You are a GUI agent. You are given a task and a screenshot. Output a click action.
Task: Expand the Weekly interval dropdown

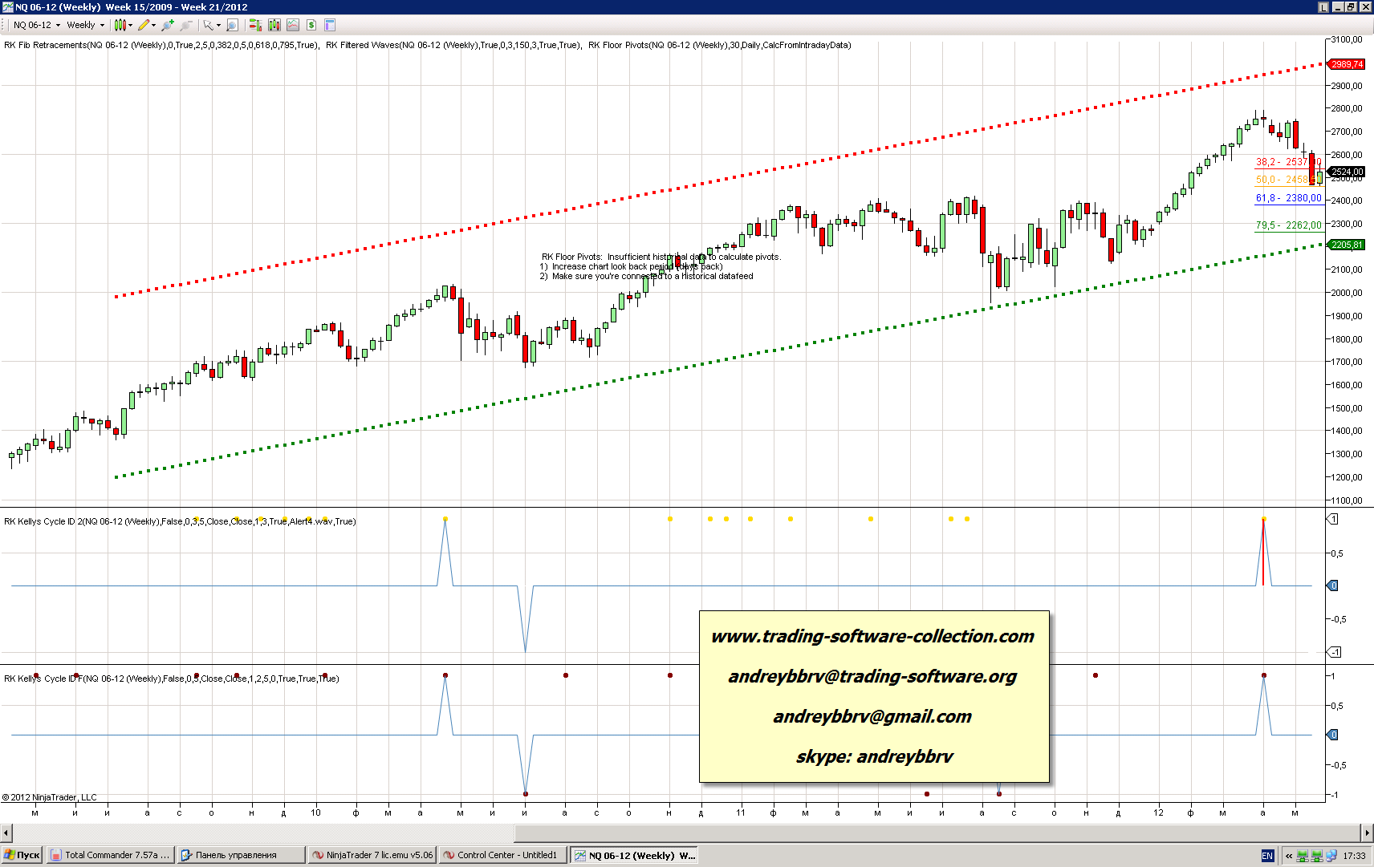point(85,25)
